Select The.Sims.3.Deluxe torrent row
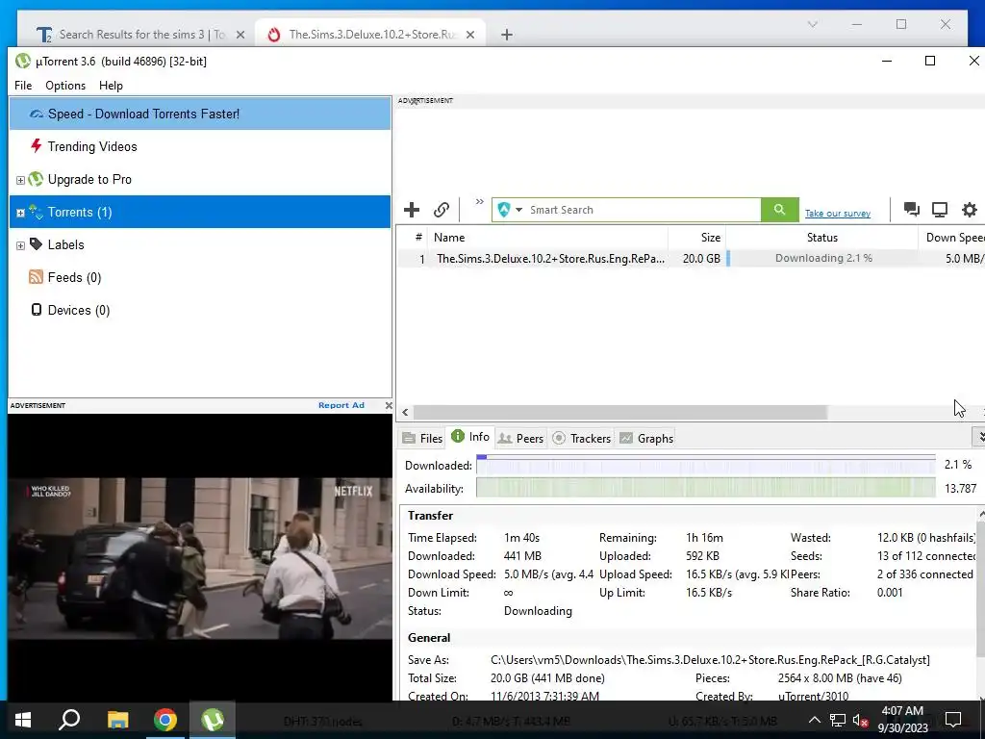Image resolution: width=985 pixels, height=739 pixels. click(691, 258)
